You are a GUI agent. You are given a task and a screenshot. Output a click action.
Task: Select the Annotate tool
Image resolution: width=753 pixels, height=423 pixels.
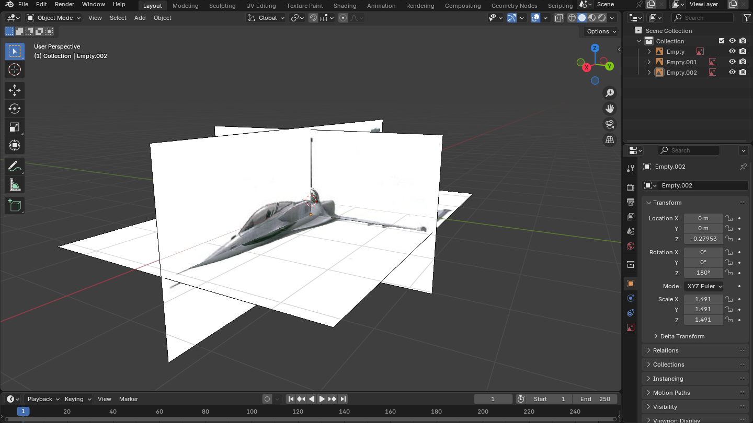coord(15,167)
